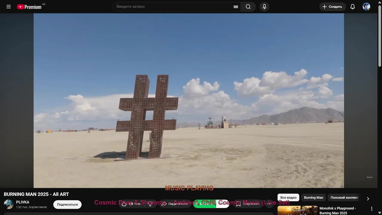Open Monolink x Playground thumbnail

pyautogui.click(x=298, y=211)
